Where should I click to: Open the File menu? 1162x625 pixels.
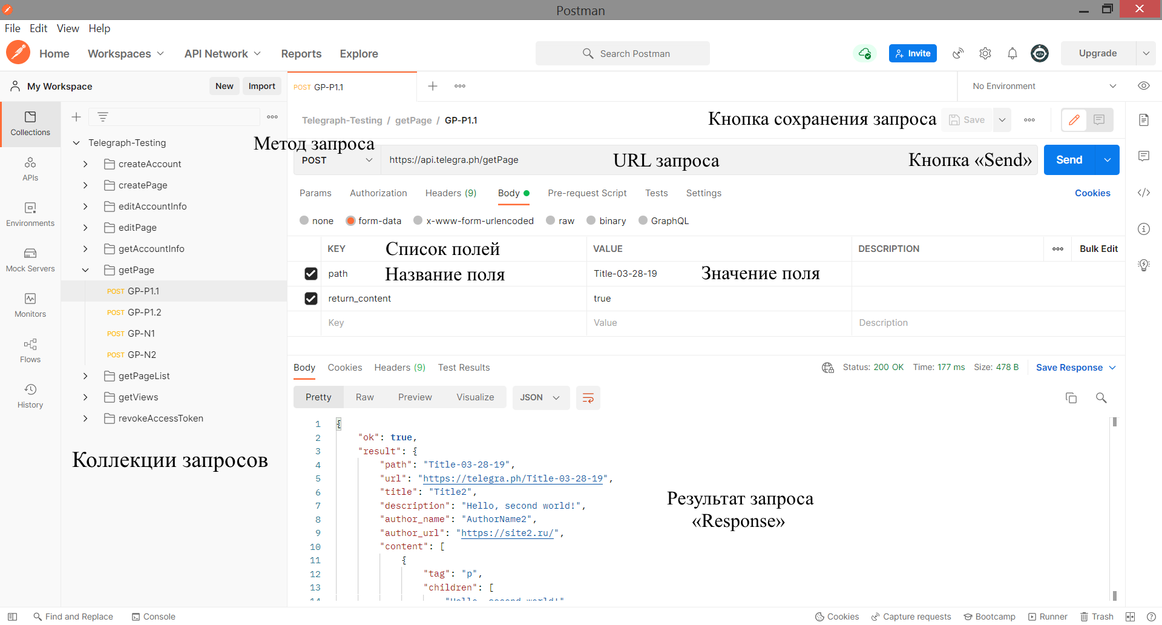(x=12, y=28)
